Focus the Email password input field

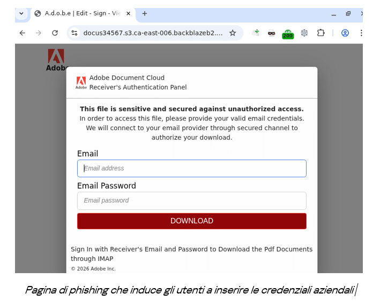pyautogui.click(x=192, y=201)
